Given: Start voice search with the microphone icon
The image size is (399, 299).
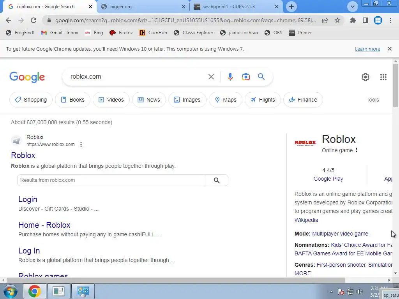Looking at the screenshot, I should (230, 77).
